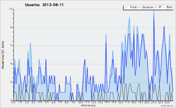This screenshot has height=108, width=176.
Task: Click the light blue Total legend line
Action: 126,7
